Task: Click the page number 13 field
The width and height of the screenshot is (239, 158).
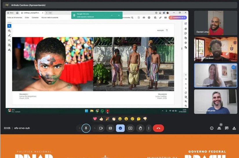Action: coord(186,75)
